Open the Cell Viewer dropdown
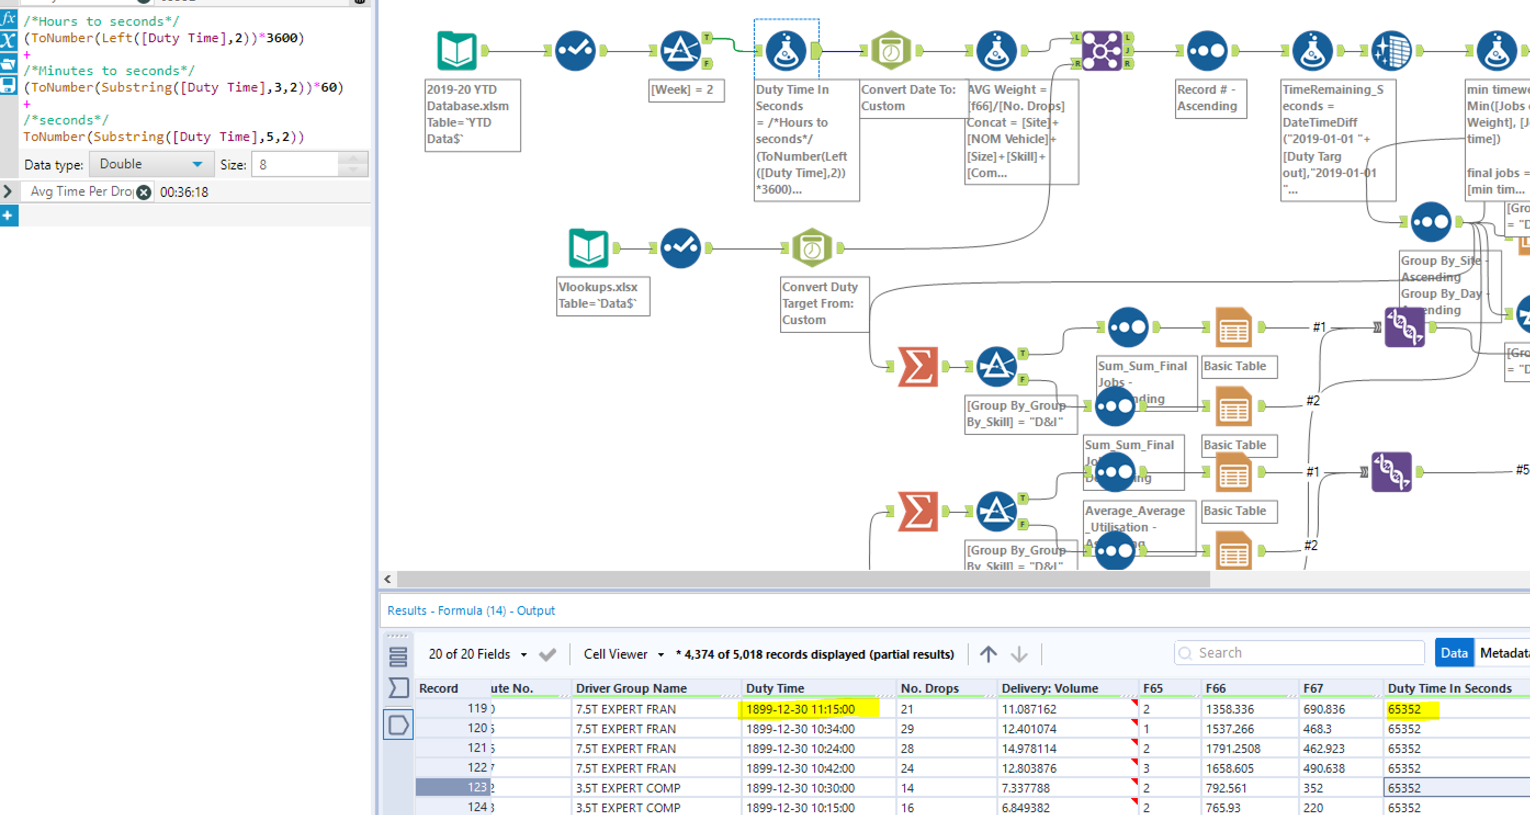Viewport: 1530px width, 815px height. pyautogui.click(x=623, y=654)
